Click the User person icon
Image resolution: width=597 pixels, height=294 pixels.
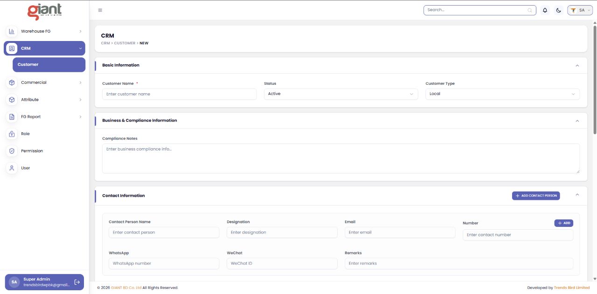(x=12, y=168)
